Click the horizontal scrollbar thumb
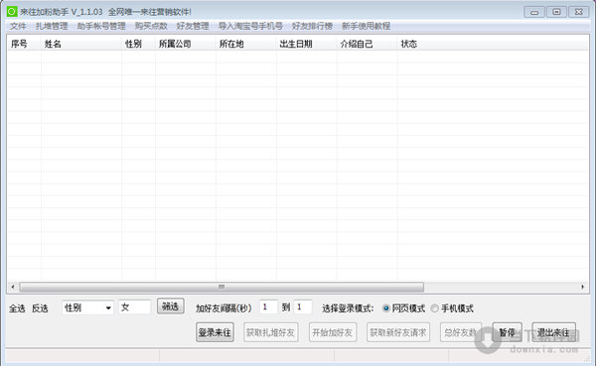The width and height of the screenshot is (596, 366). tap(222, 287)
